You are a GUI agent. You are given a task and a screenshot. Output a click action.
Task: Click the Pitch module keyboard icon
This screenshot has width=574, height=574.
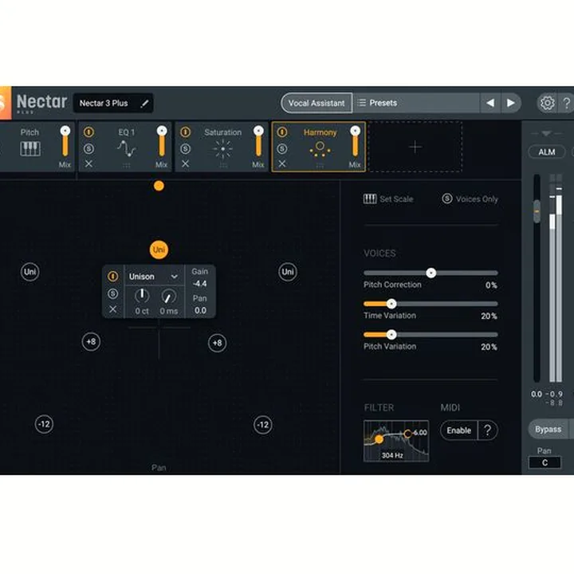pyautogui.click(x=30, y=148)
